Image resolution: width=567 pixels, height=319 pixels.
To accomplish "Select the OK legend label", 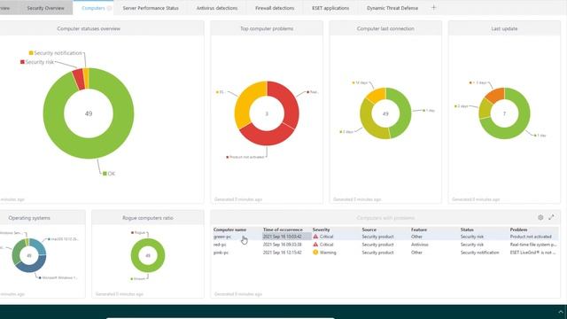I will pyautogui.click(x=109, y=174).
